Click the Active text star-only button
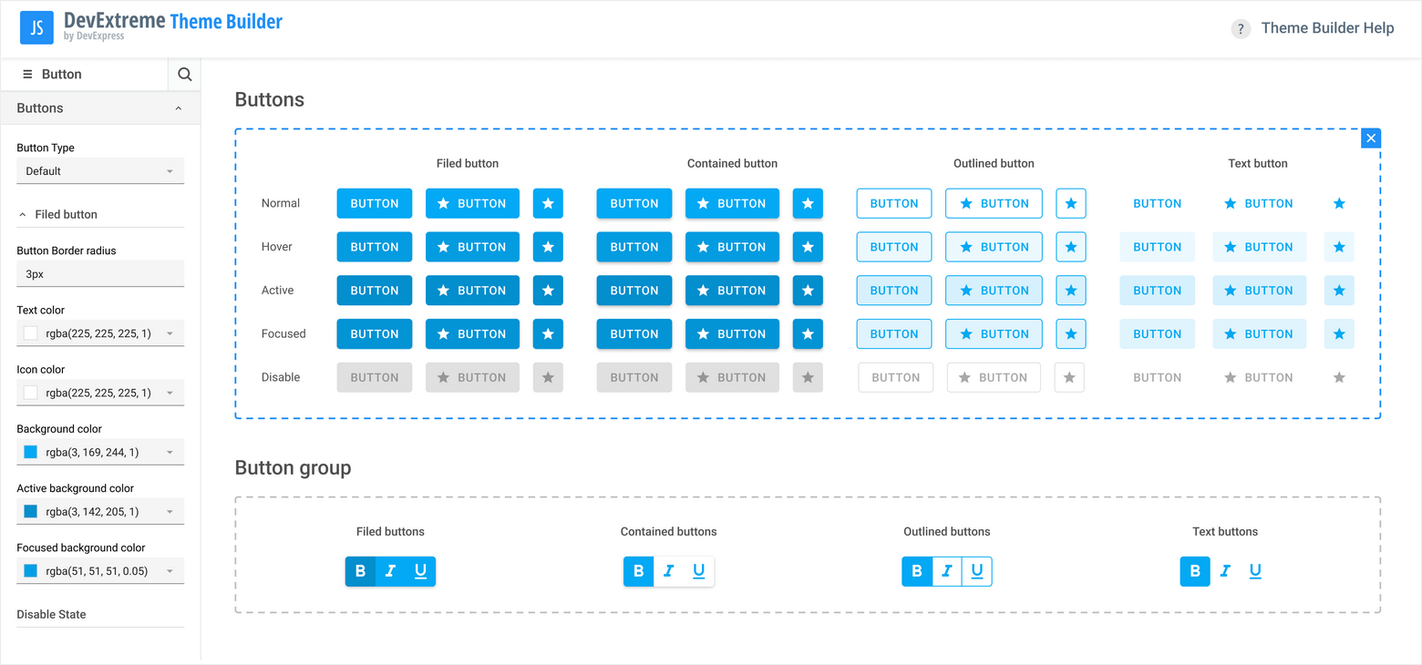Viewport: 1422px width, 665px height. click(1339, 291)
